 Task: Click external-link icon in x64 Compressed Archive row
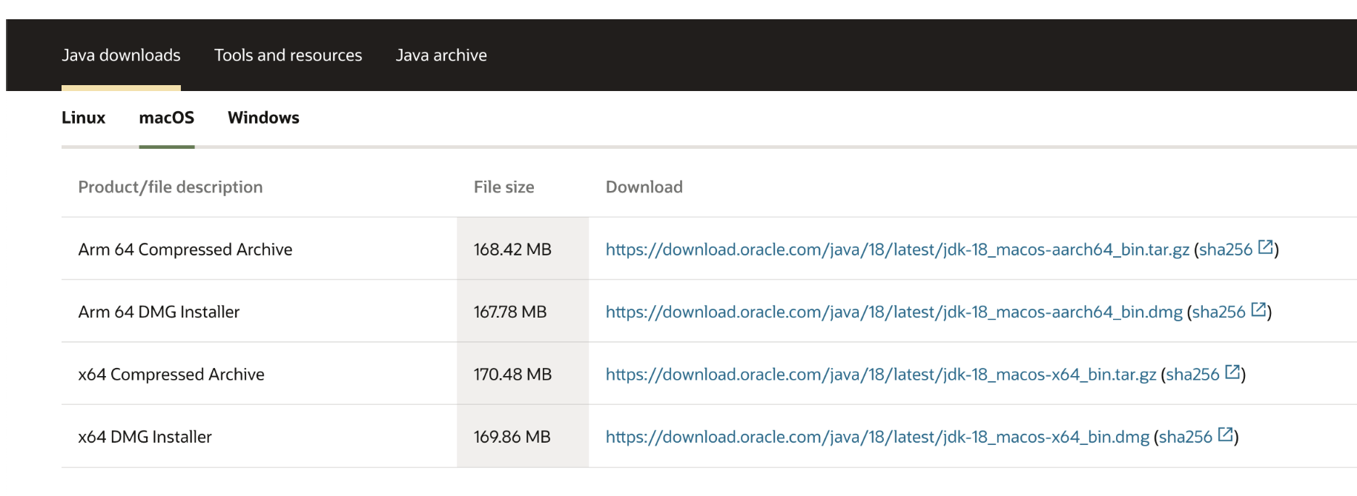tap(1232, 372)
